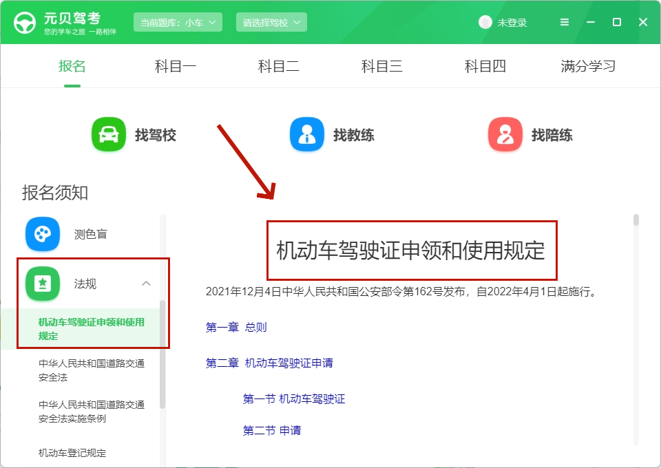Screen dimensions: 661x468
Task: Click the 机动车驾驶证申领和使用规定 document title
Action: coord(411,251)
